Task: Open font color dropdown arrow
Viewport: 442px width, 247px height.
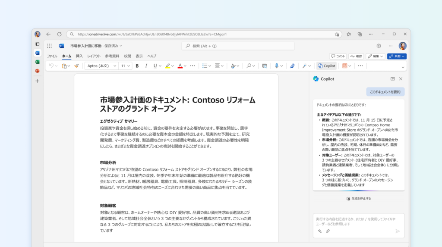Action: (x=185, y=66)
